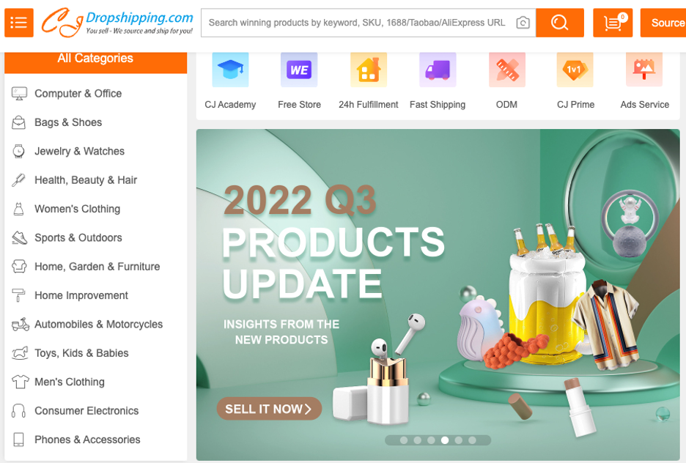Click the camera image search icon
The width and height of the screenshot is (686, 463).
click(523, 23)
